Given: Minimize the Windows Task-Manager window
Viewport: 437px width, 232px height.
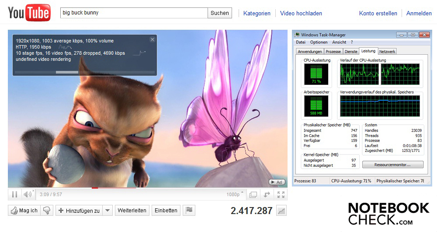Looking at the screenshot, I should 401,35.
